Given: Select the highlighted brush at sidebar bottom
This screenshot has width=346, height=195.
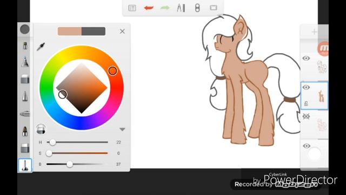Looking at the screenshot, I should 25,165.
